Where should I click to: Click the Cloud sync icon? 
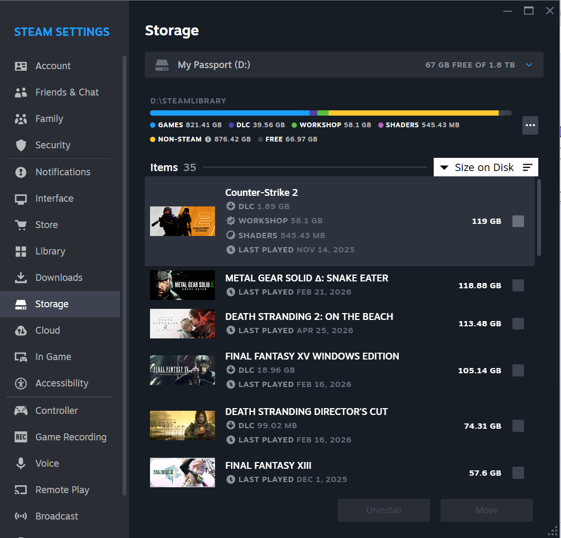[21, 331]
